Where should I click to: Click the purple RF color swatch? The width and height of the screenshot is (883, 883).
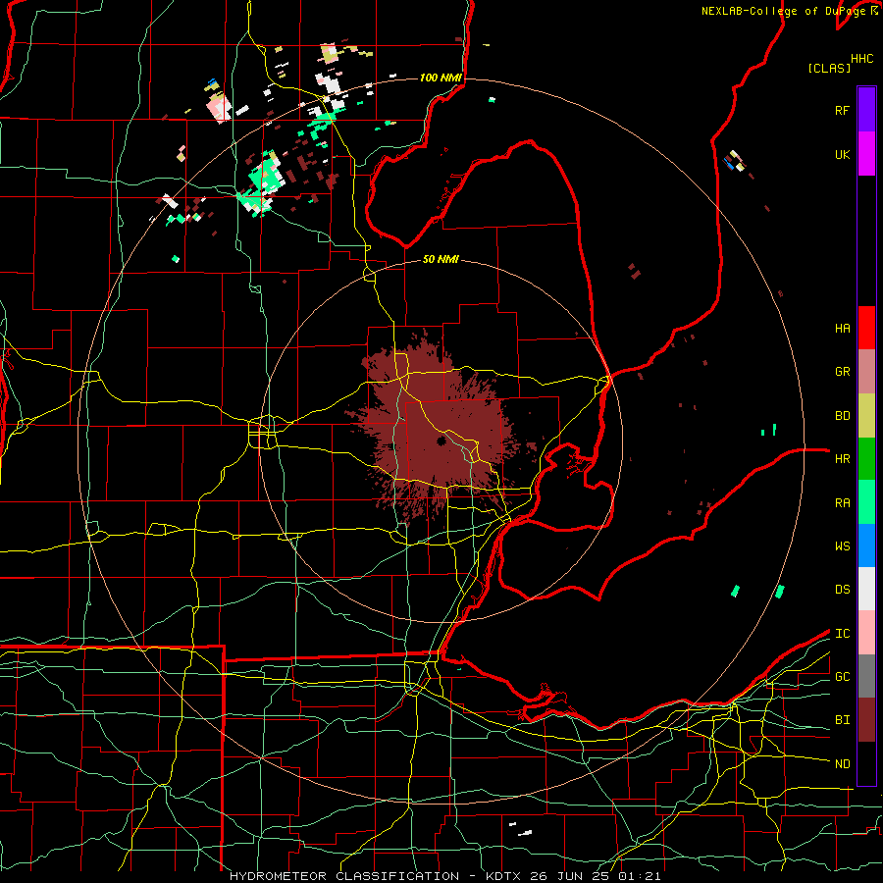(x=866, y=110)
